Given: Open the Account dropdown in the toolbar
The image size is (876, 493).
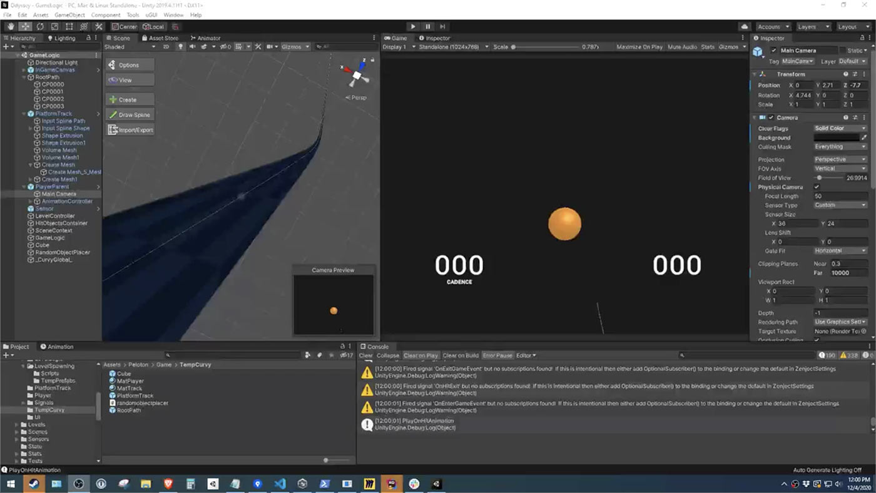Looking at the screenshot, I should (773, 27).
